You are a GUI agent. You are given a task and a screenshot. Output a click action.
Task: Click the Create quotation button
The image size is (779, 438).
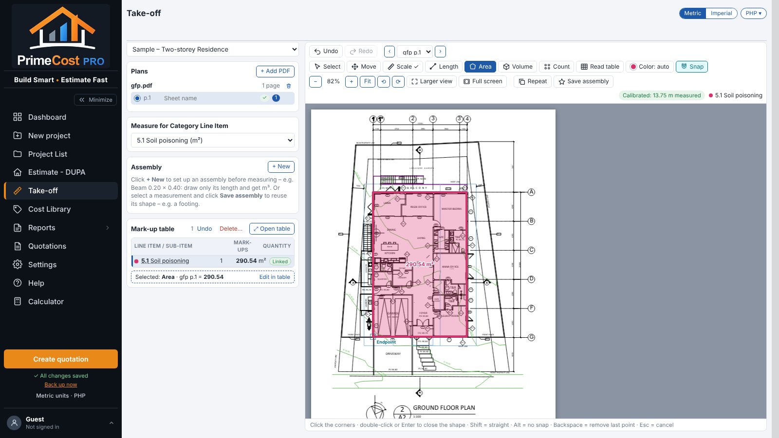[x=61, y=359]
